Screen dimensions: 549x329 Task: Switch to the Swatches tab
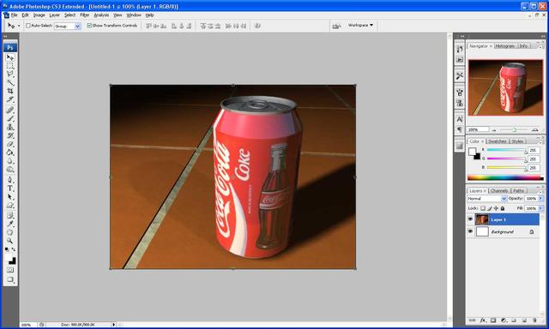click(x=497, y=141)
